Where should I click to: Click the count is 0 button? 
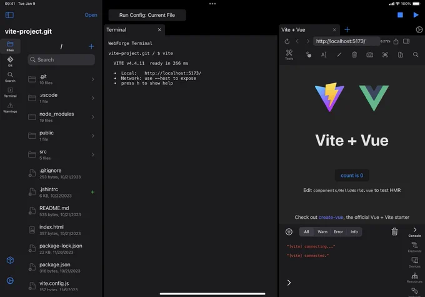[352, 176]
